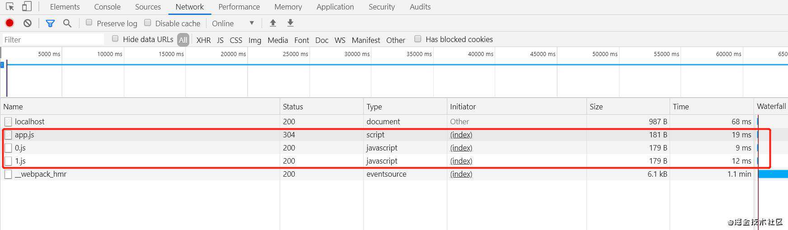Export HAR file with download arrow
Screen dimensions: 788x230
coord(291,23)
